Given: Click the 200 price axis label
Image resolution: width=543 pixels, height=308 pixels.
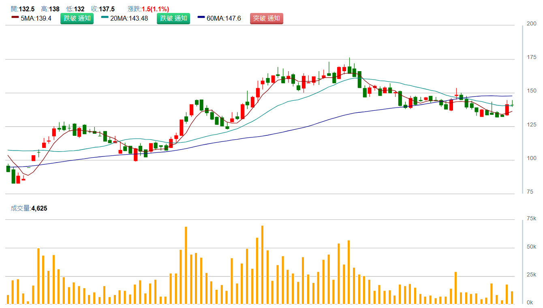Looking at the screenshot, I should click(x=531, y=24).
